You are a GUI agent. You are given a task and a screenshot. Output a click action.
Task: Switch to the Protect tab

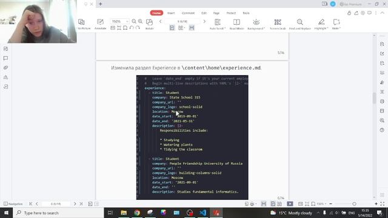pyautogui.click(x=231, y=13)
